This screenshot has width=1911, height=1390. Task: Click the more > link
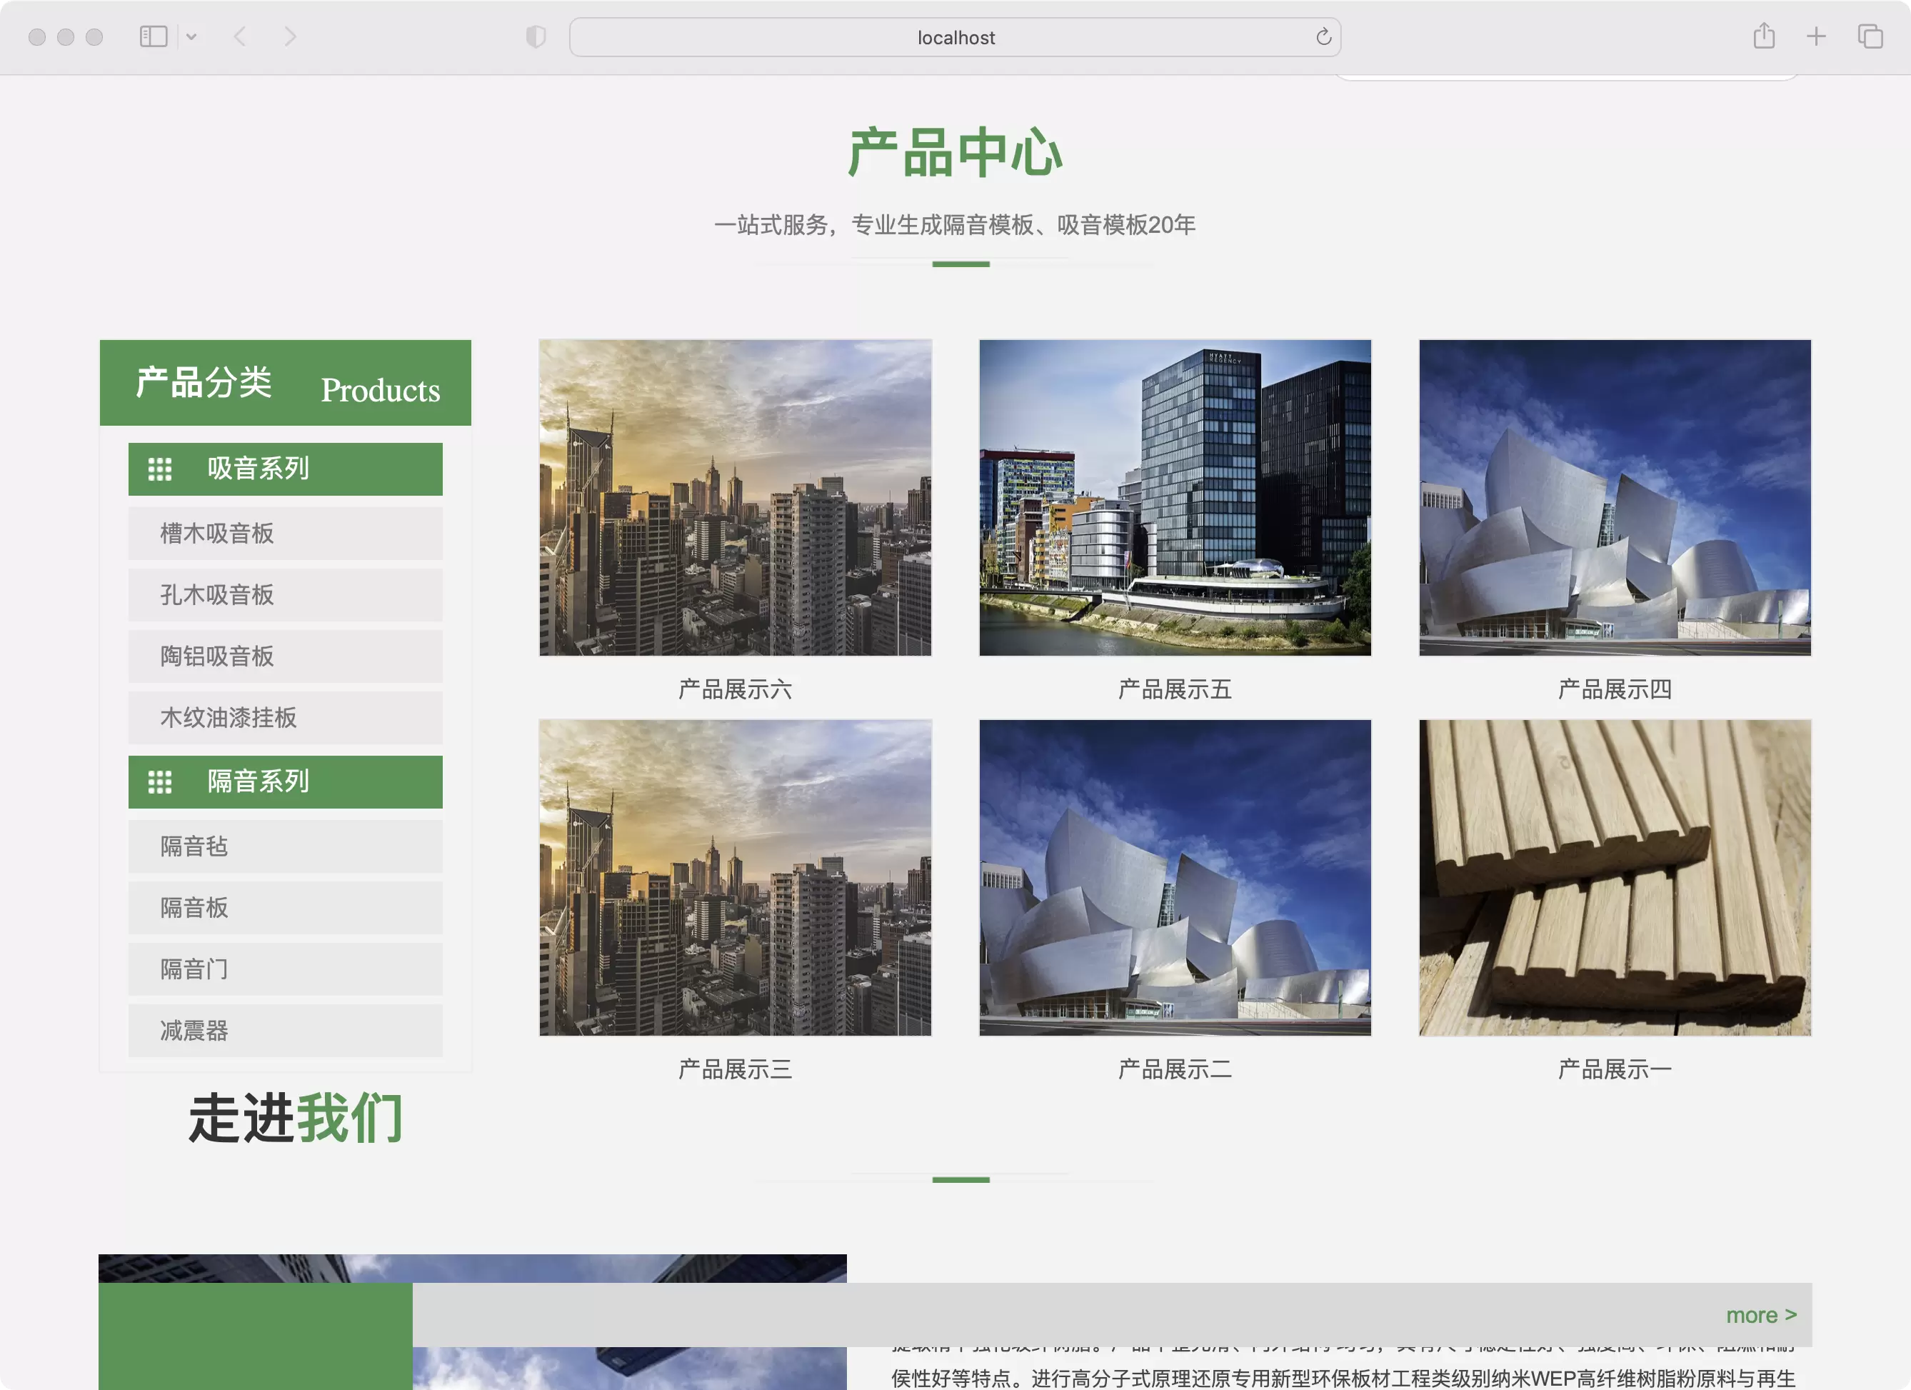[1761, 1315]
